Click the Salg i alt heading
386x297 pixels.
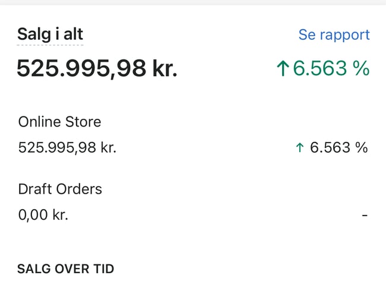coord(50,33)
